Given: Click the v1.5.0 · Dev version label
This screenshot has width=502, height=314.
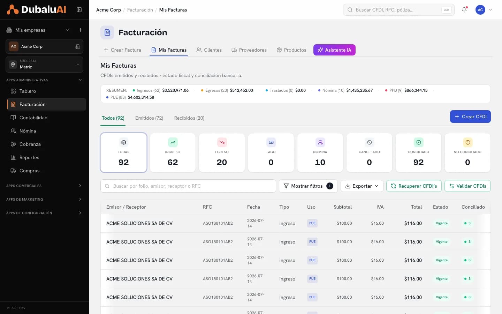Looking at the screenshot, I should click(x=16, y=308).
